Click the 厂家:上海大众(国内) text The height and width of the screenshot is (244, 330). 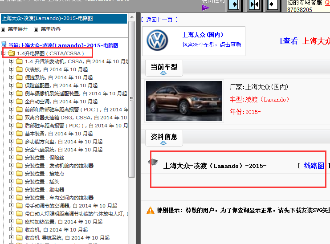pyautogui.click(x=259, y=87)
